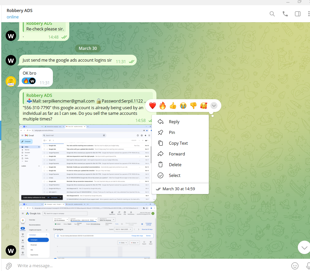The width and height of the screenshot is (310, 271).
Task: React with the smiling hearts face emoji
Action: (x=204, y=106)
